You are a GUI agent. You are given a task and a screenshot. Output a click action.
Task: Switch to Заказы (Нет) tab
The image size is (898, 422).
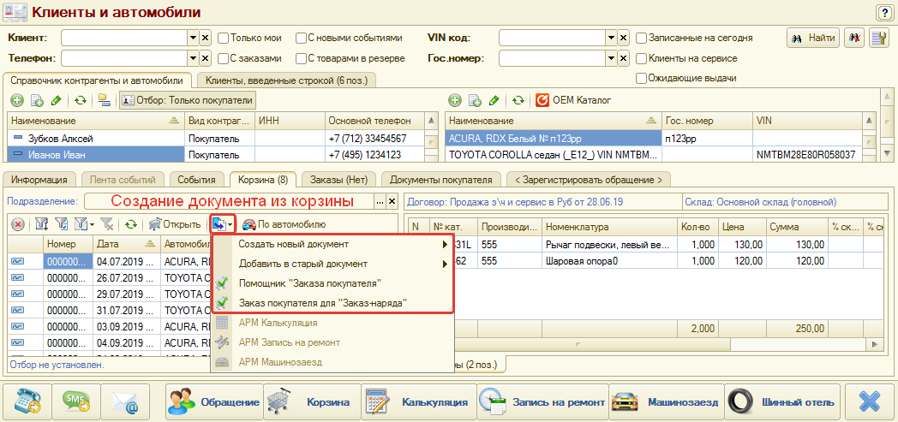point(338,180)
